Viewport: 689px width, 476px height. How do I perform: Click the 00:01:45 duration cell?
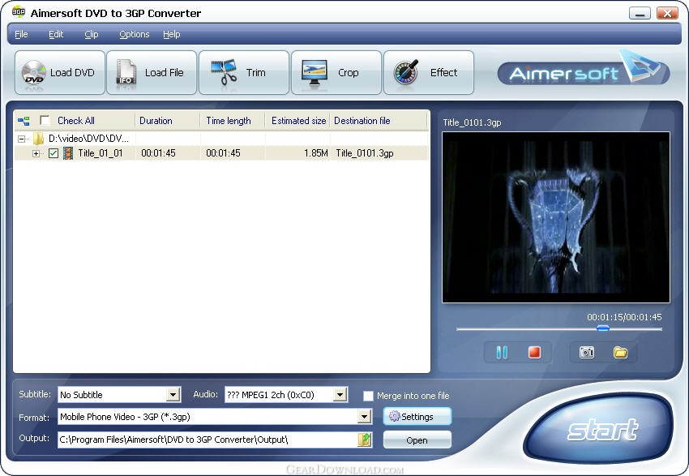coord(158,153)
